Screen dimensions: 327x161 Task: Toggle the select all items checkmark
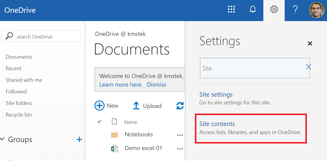(100, 122)
